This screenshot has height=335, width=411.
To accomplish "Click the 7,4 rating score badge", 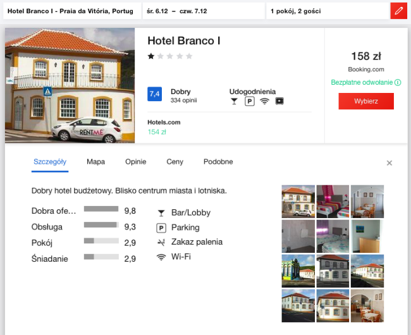I will [x=154, y=94].
